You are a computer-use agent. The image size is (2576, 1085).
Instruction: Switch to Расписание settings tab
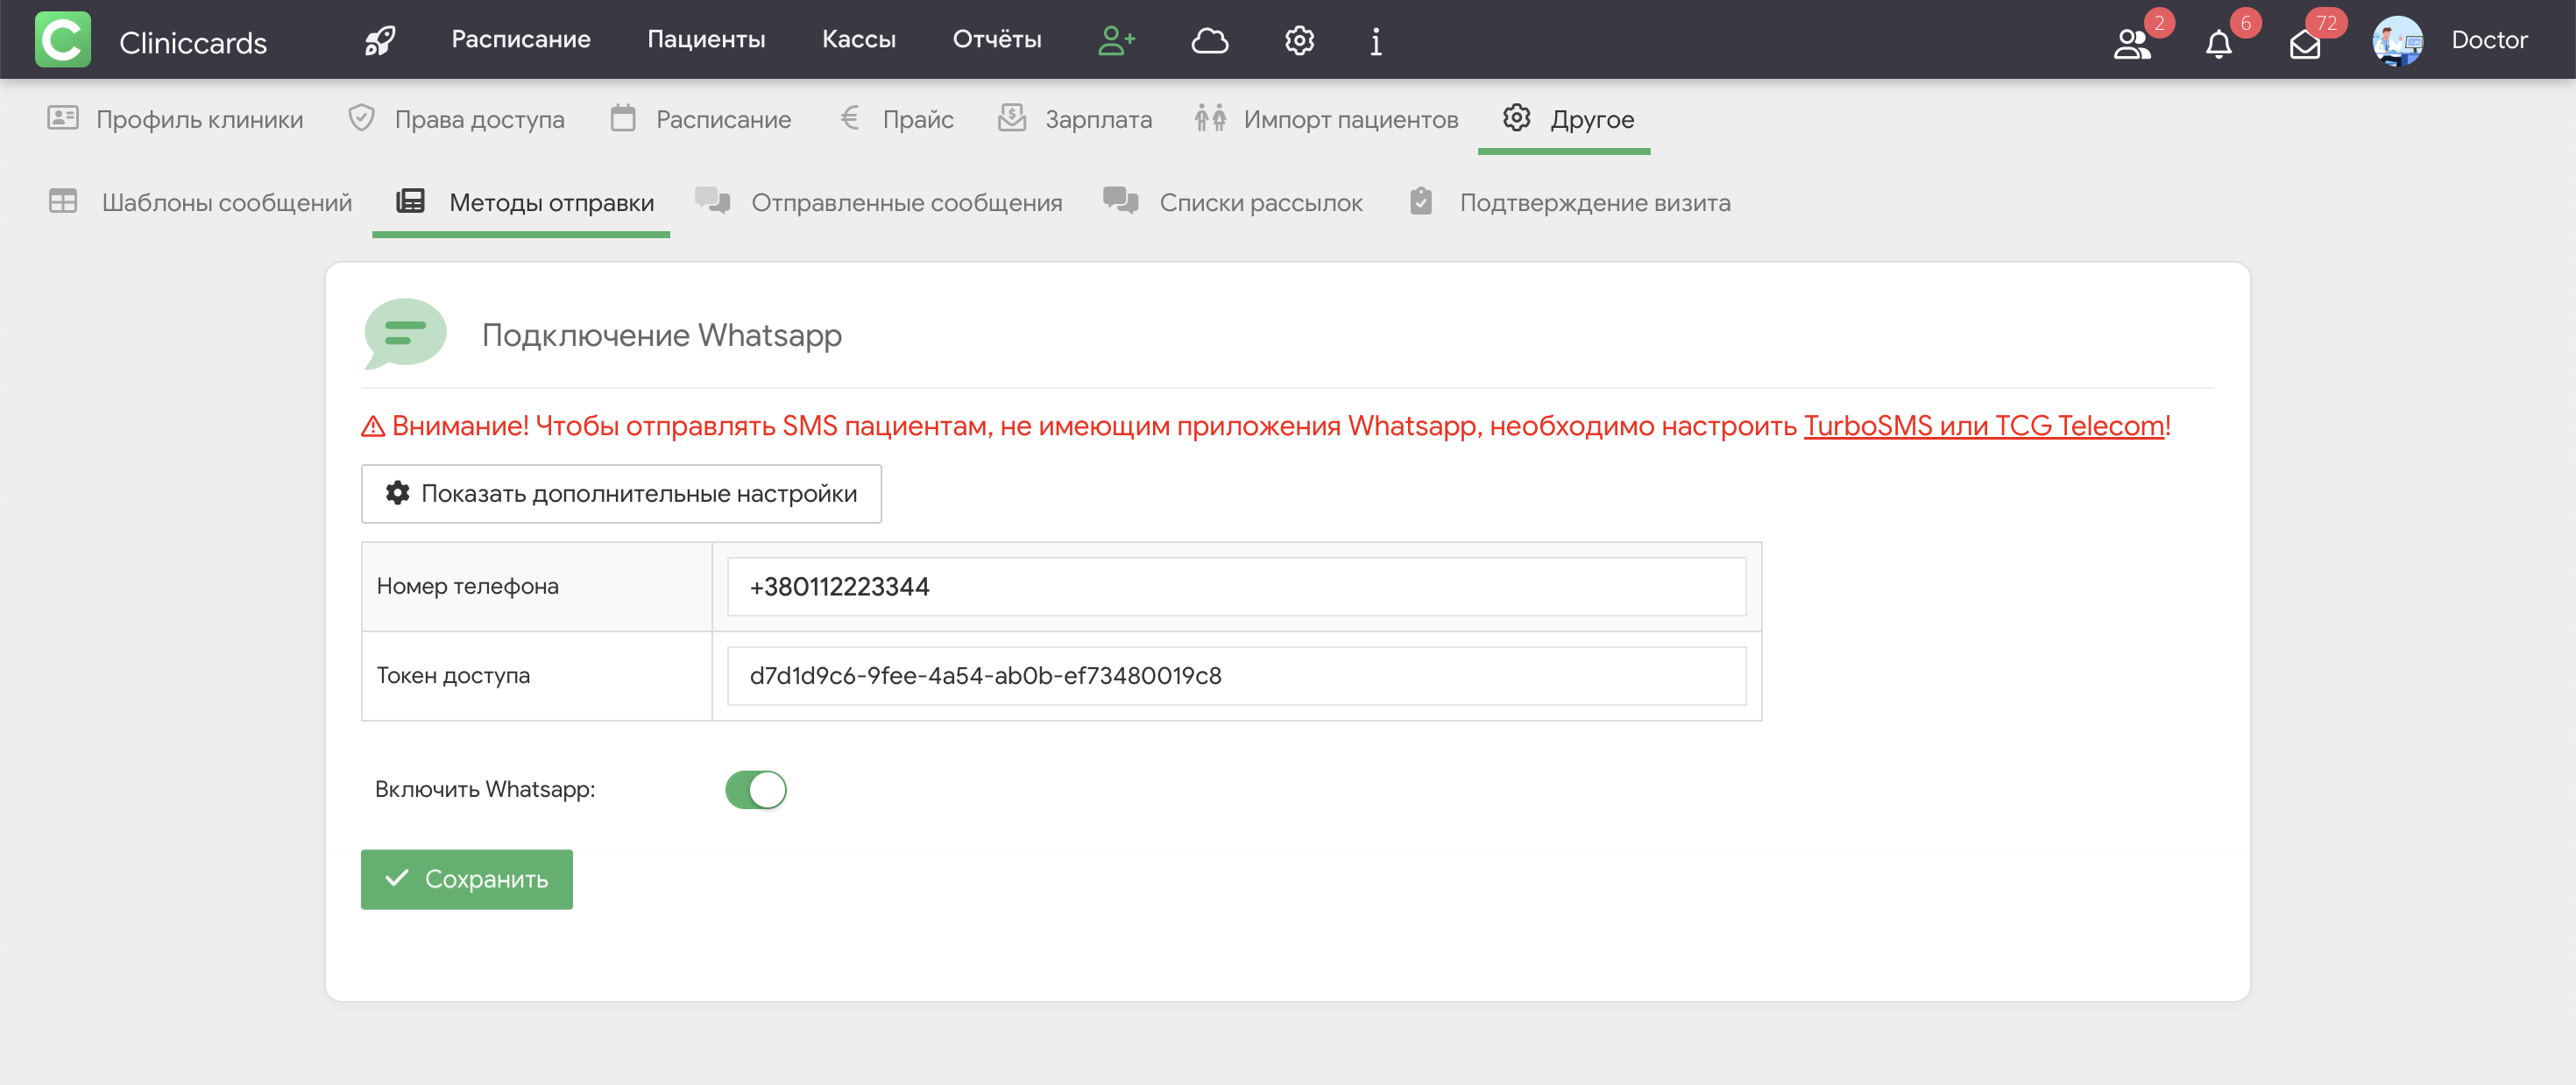click(x=701, y=119)
